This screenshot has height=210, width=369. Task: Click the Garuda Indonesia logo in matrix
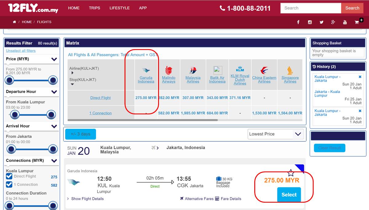point(146,71)
